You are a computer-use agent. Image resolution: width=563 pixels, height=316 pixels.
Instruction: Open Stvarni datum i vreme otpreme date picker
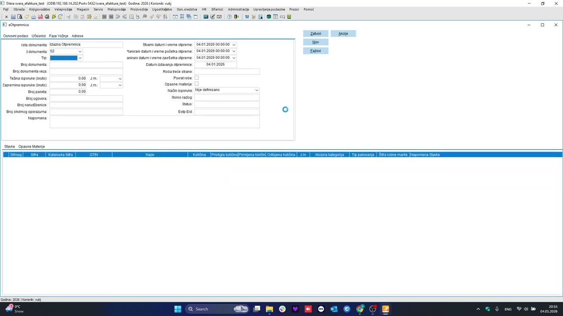[234, 45]
